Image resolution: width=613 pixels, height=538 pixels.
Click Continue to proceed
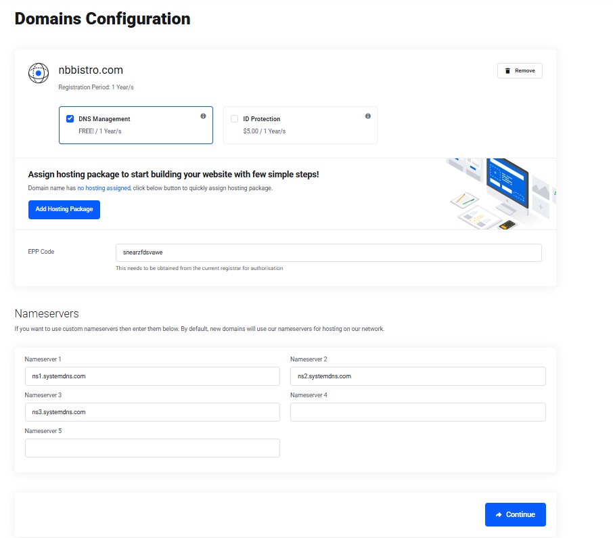(516, 514)
